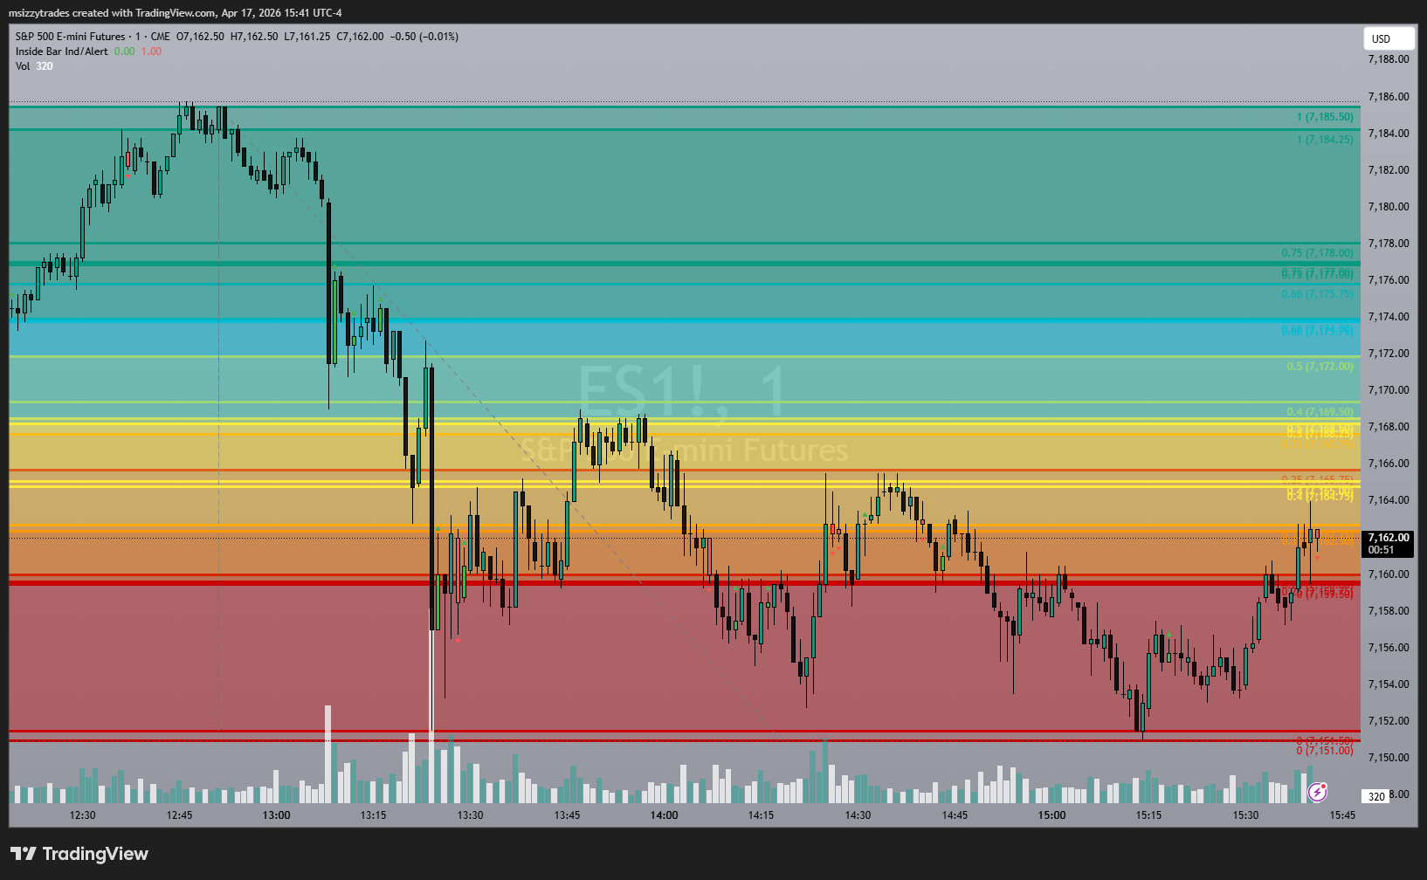Click the 7,180.00 price axis label
Viewport: 1427px width, 880px height.
(1389, 207)
